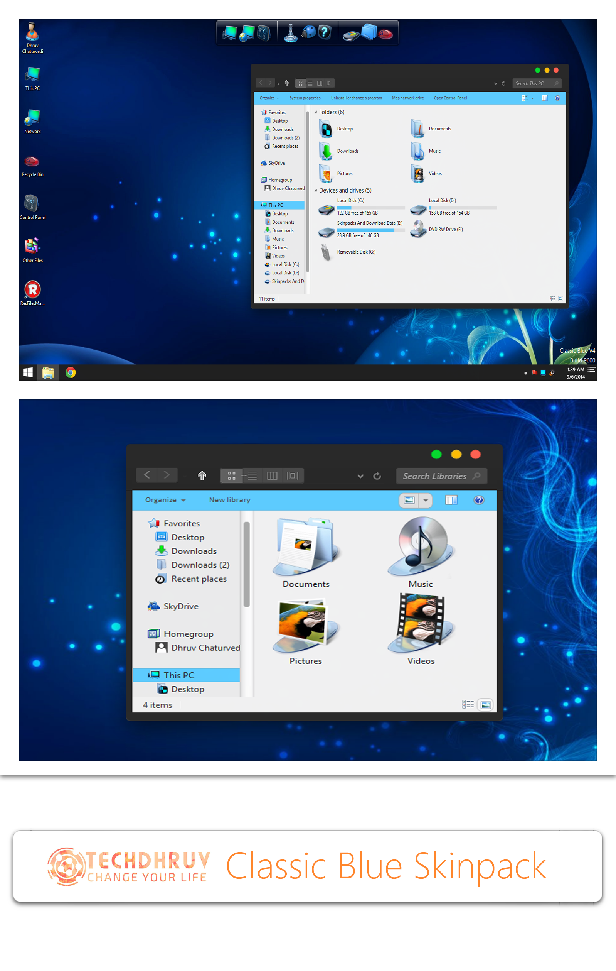This screenshot has width=616, height=971.
Task: Open Help in This PC command bar
Action: tap(557, 98)
